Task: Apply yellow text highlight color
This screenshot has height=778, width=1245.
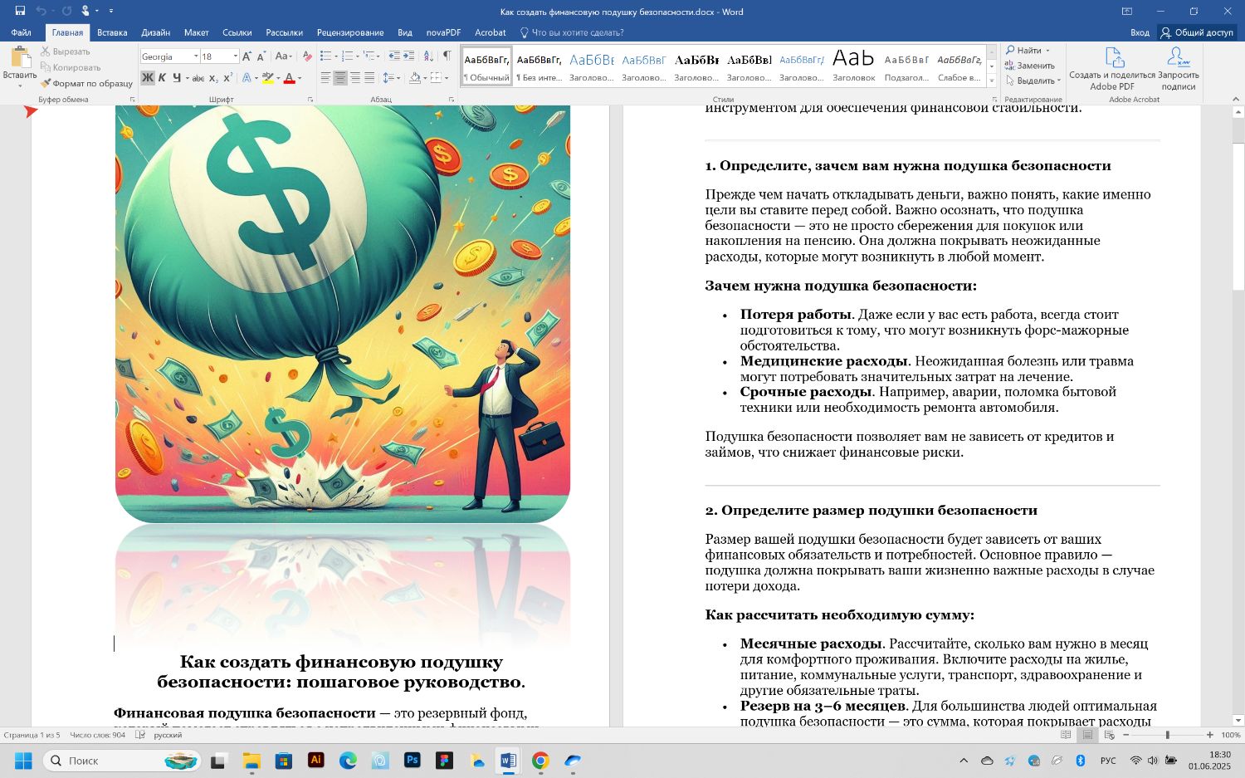Action: (266, 78)
